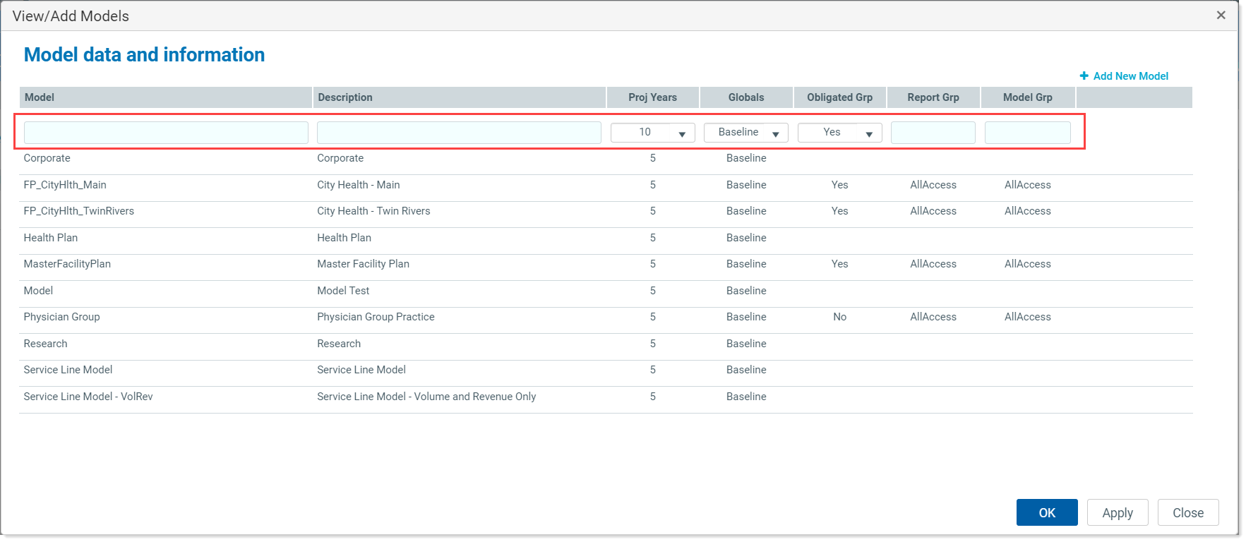The height and width of the screenshot is (542, 1246).
Task: Open the Obligated Grp dropdown showing Yes
Action: click(x=839, y=133)
